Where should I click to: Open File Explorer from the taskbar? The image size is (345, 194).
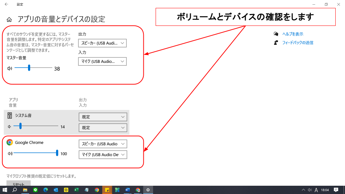(x=25, y=190)
